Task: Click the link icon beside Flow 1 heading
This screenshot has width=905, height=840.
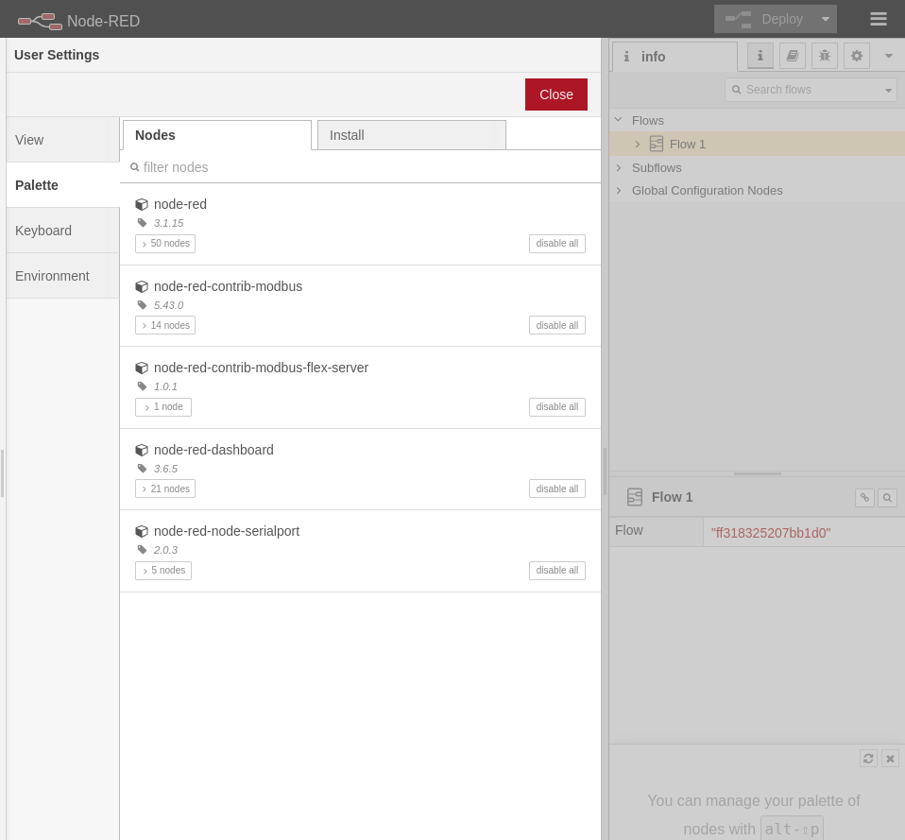Action: point(863,498)
